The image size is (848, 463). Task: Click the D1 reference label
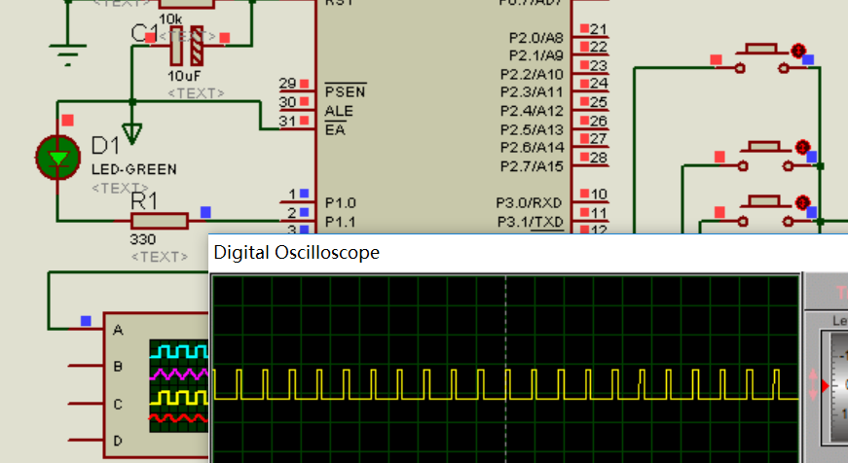[x=105, y=146]
